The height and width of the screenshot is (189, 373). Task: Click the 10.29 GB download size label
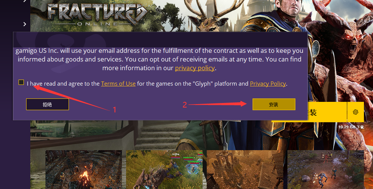tap(351, 127)
